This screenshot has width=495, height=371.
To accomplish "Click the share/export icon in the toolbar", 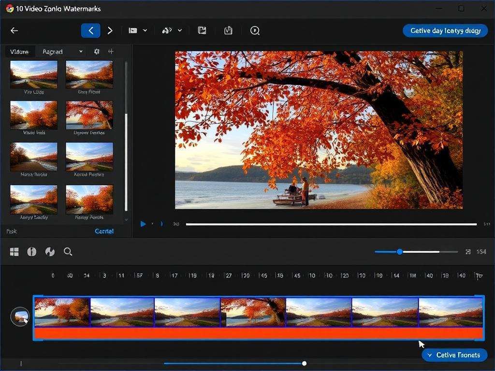I will (228, 30).
